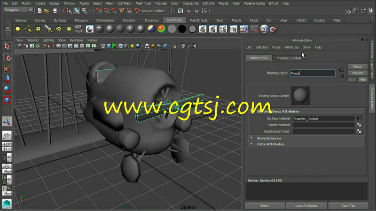Go to input connection of shadingEngine

click(x=342, y=69)
